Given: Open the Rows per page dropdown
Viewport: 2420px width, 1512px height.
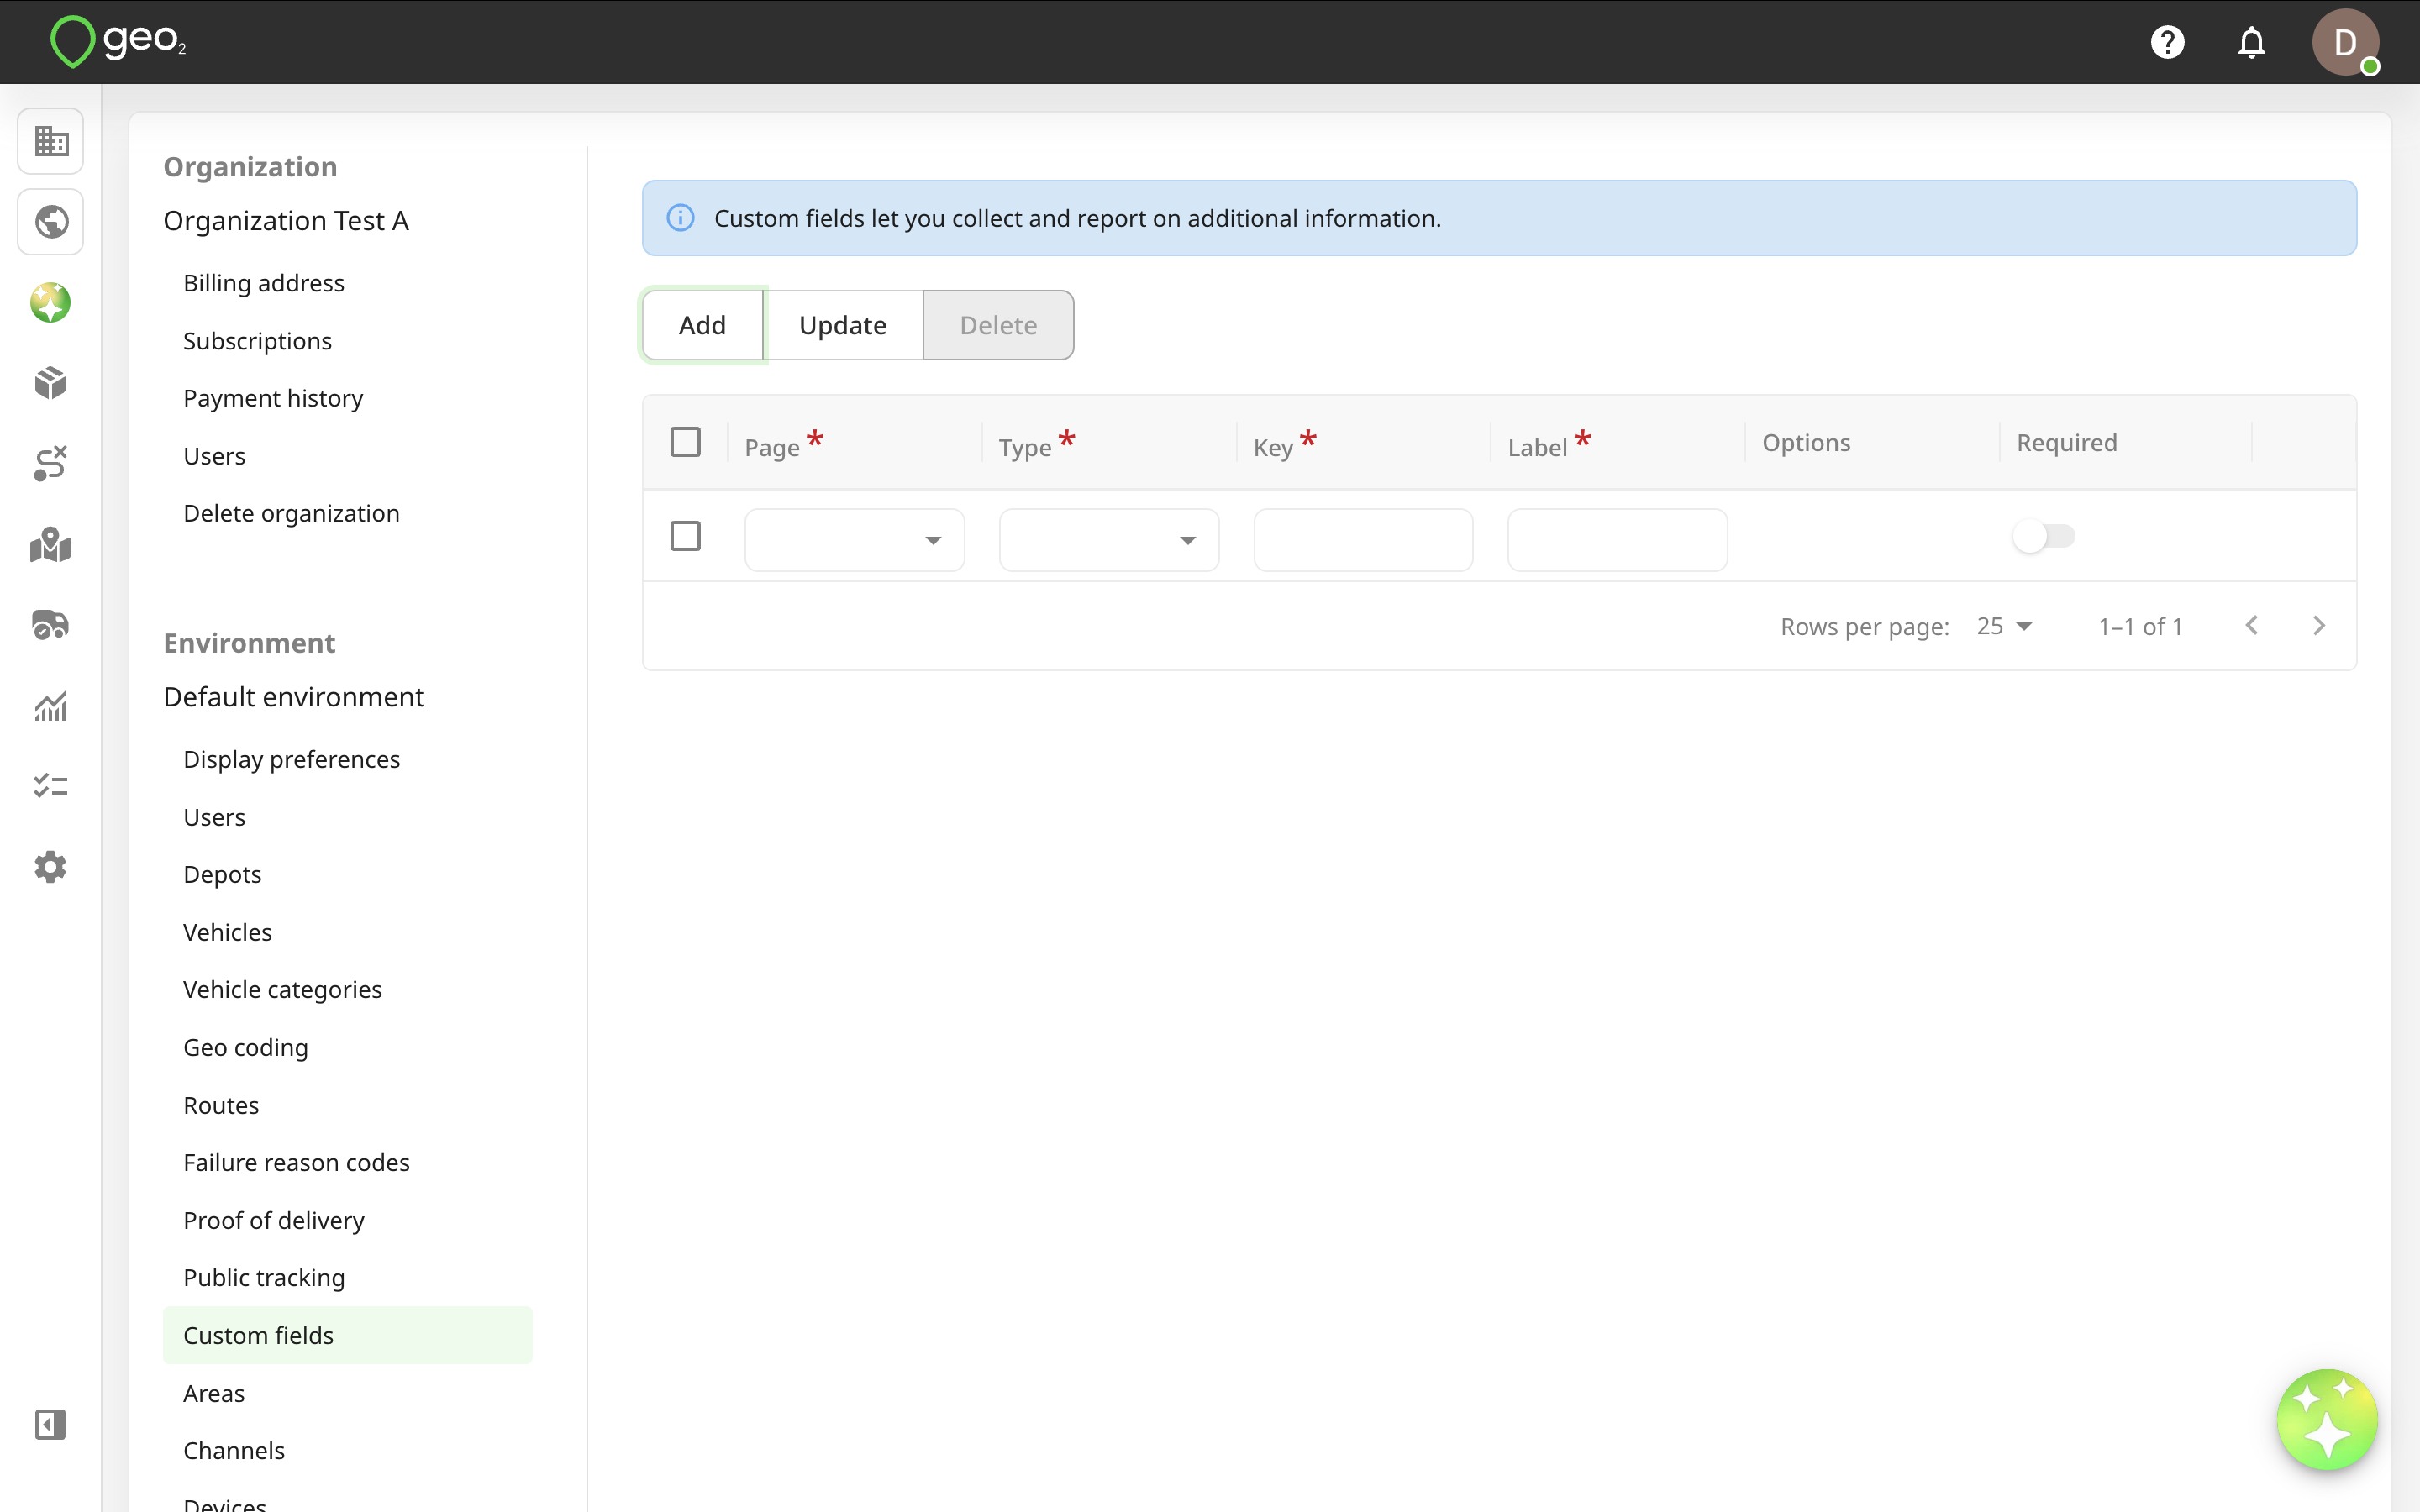Looking at the screenshot, I should point(2004,626).
